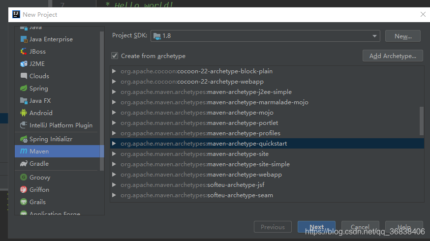Select maven-archetype-mojo archetype text
This screenshot has height=241, width=430.
[240, 113]
